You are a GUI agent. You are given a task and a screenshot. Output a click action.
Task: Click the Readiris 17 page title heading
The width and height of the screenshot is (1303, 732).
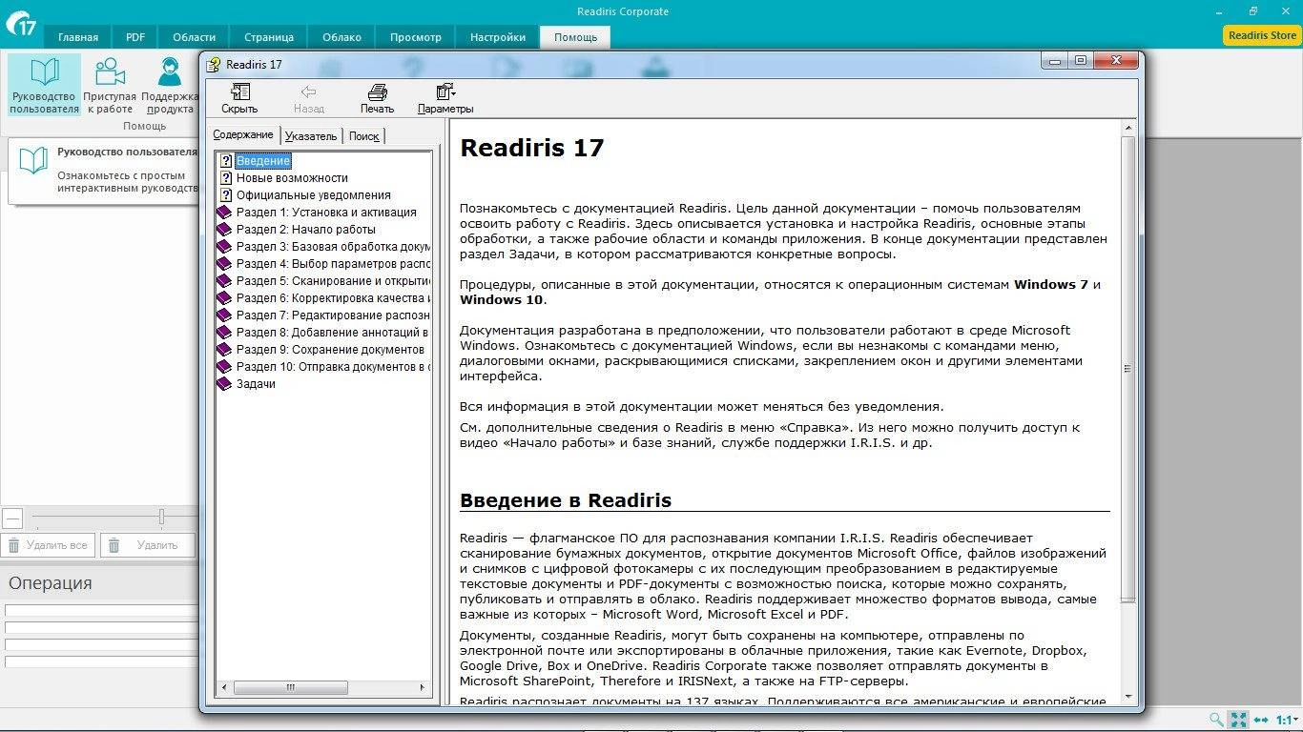point(532,148)
